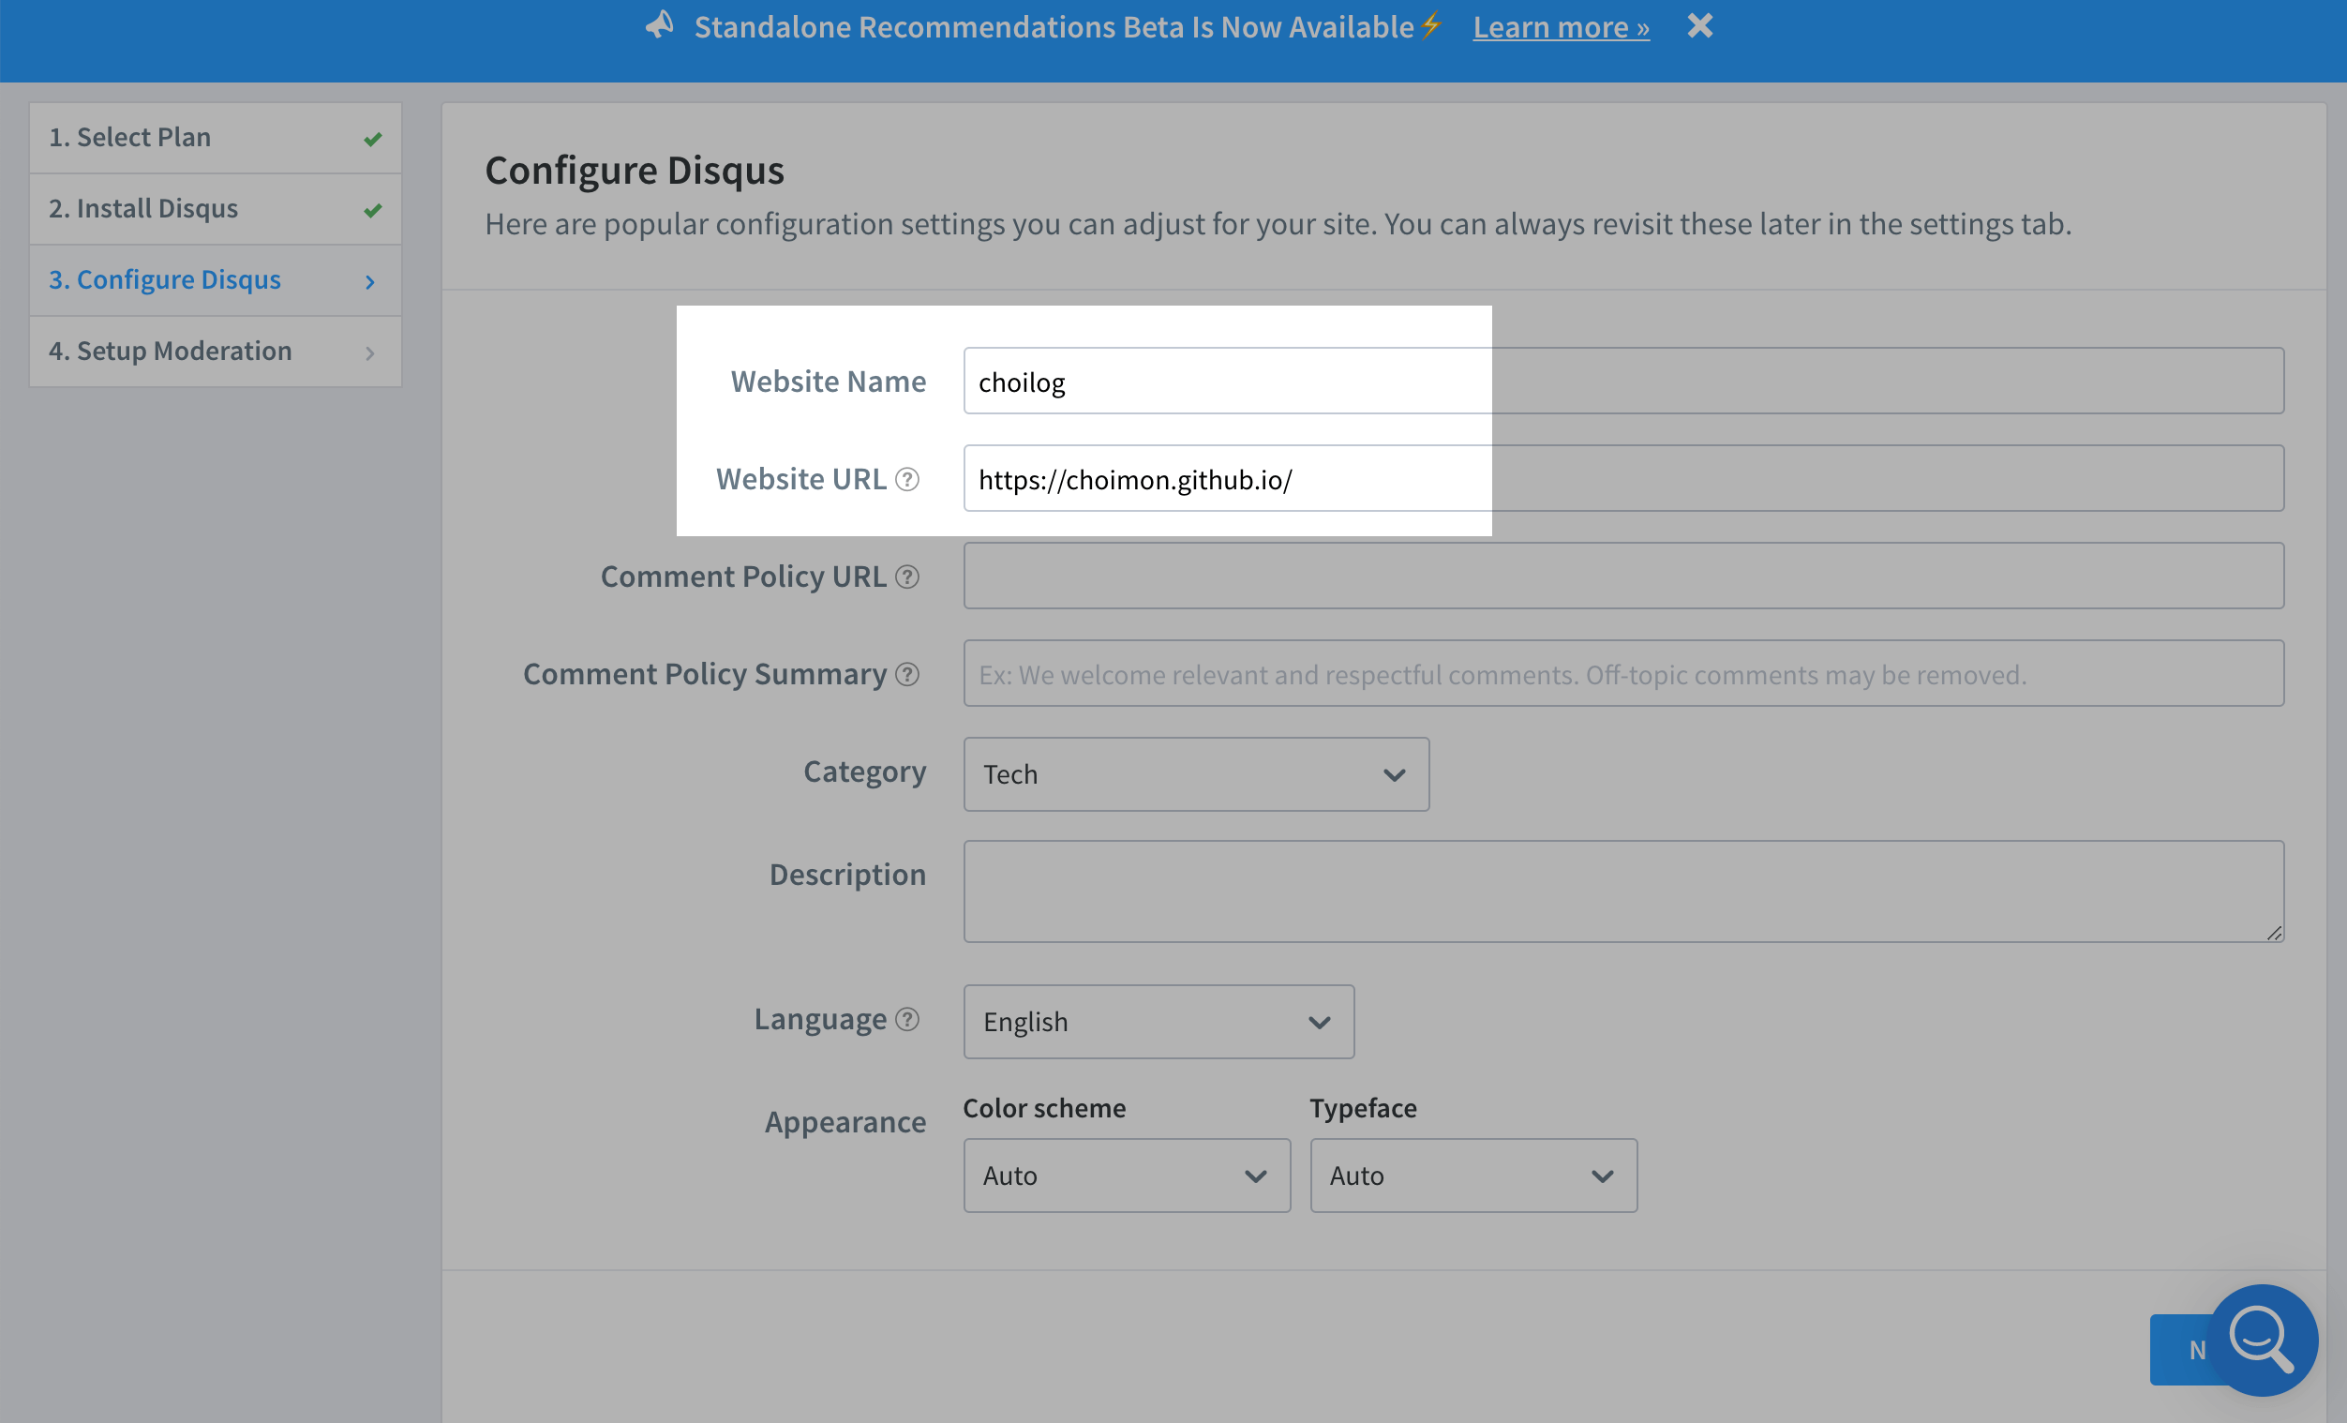Open the Language dropdown set to English
The width and height of the screenshot is (2347, 1423).
[1159, 1022]
